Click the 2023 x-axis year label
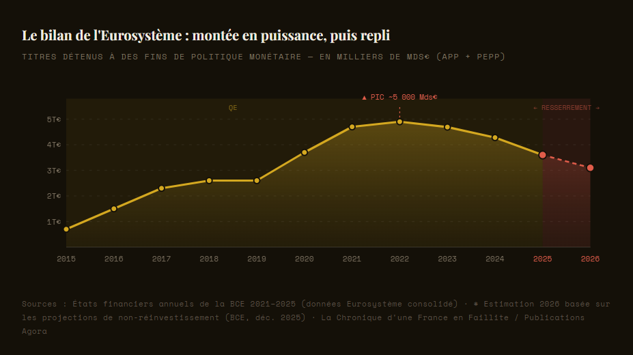 click(x=447, y=259)
